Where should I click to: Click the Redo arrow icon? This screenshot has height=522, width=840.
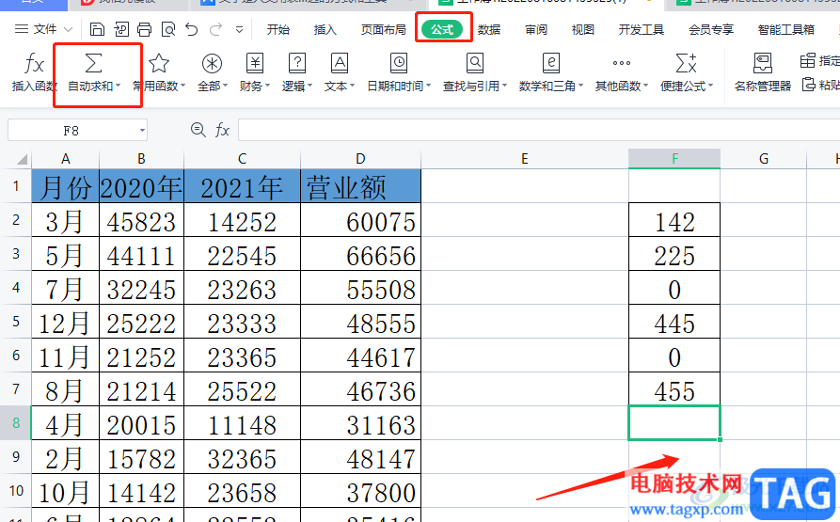[216, 29]
